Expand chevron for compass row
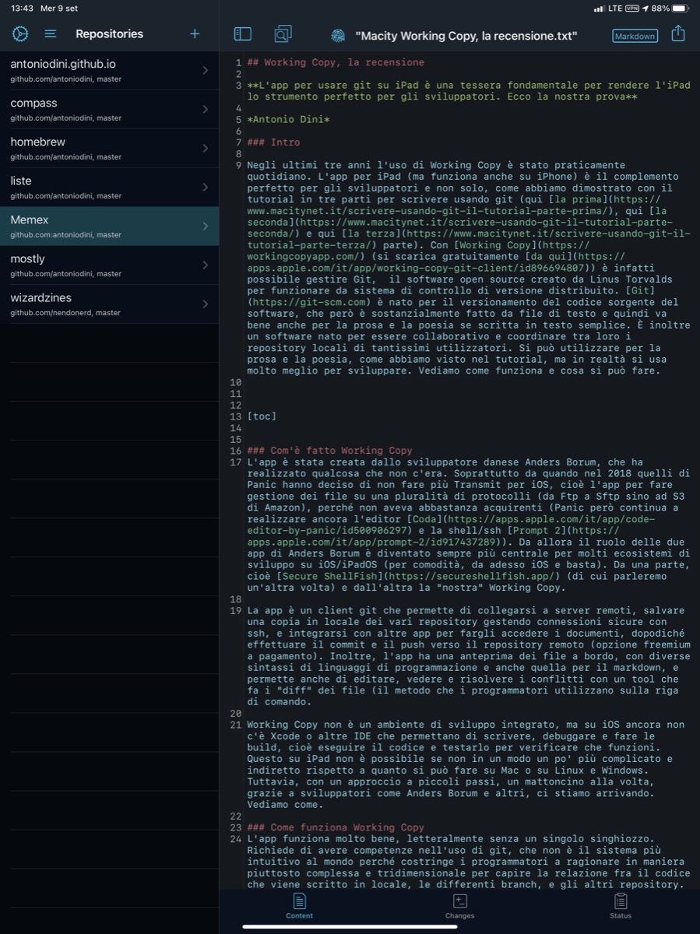700x934 pixels. pos(206,109)
